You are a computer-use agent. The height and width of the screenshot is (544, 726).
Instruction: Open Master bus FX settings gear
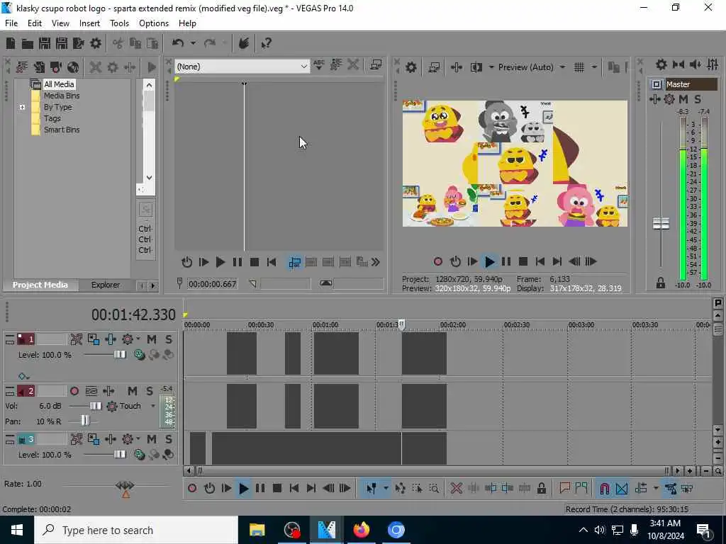pos(669,99)
